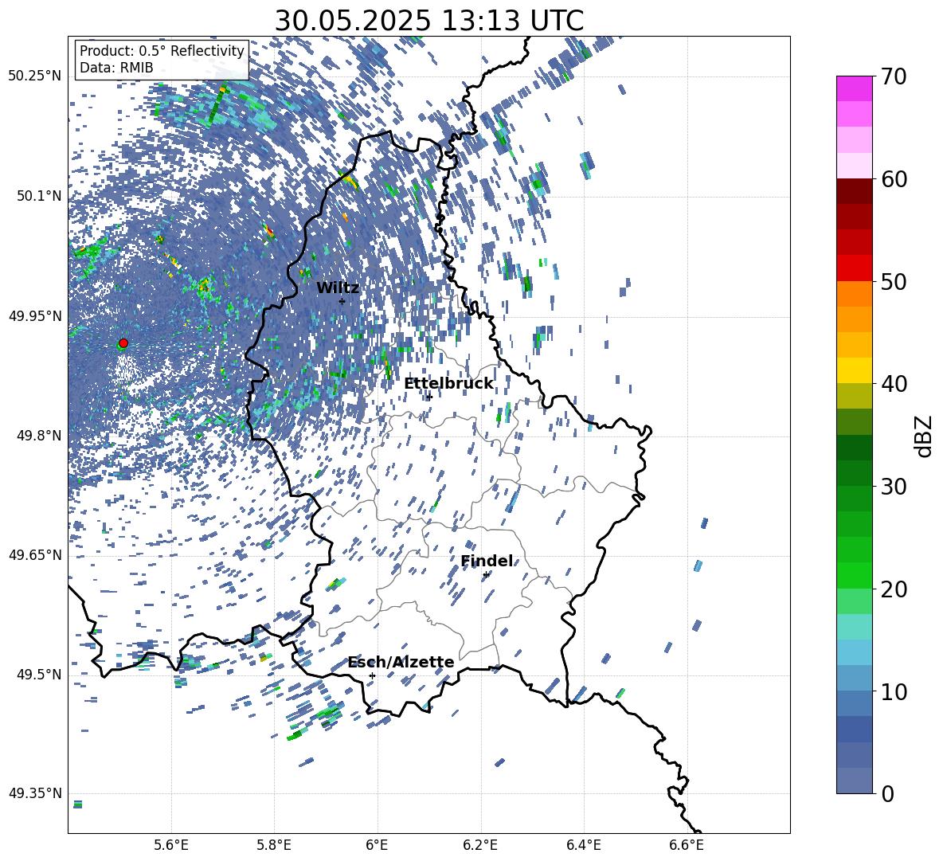Click the 50.1°N latitude label
The width and height of the screenshot is (943, 861).
pos(38,196)
